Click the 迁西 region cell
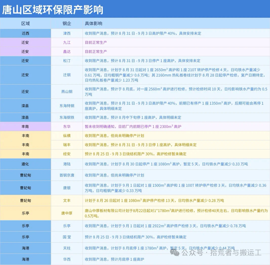The image size is (270, 265). pyautogui.click(x=26, y=33)
